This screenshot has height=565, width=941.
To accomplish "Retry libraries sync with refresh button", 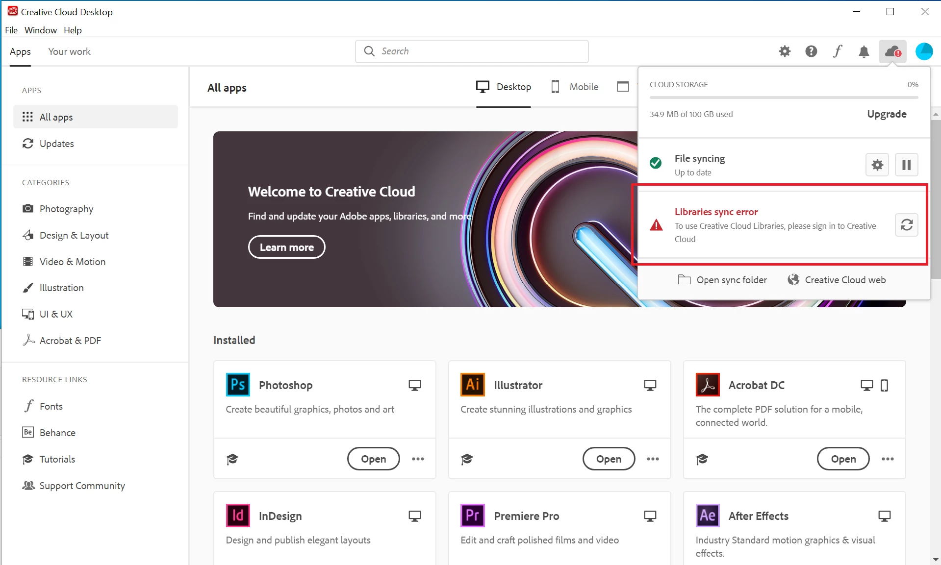I will point(906,225).
